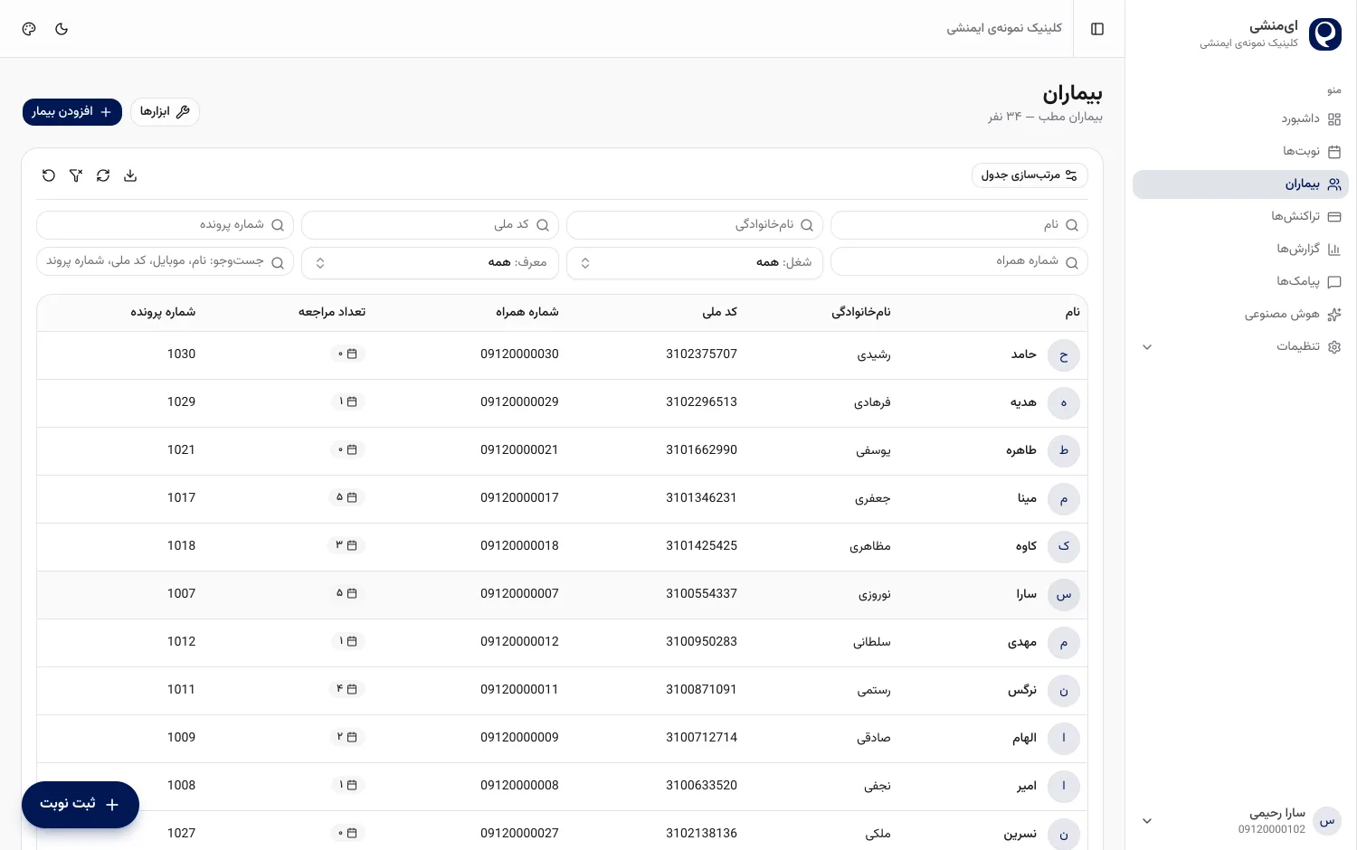
Task: Click surname صادقی
Action: 874,738
